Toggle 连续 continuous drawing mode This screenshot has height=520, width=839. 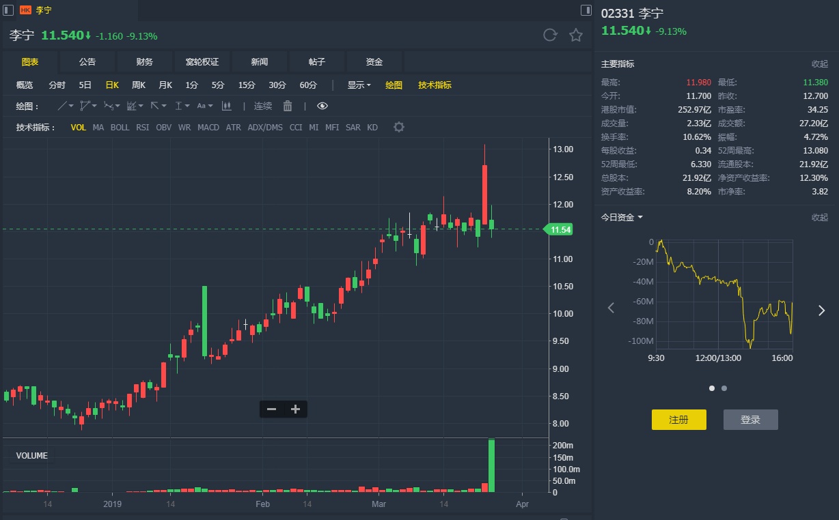[x=263, y=106]
